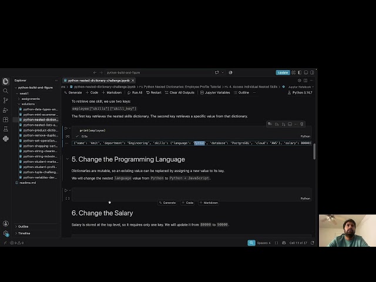The width and height of the screenshot is (376, 282).
Task: Add cell with '+ Markdown' below empty cell
Action: pos(209,203)
